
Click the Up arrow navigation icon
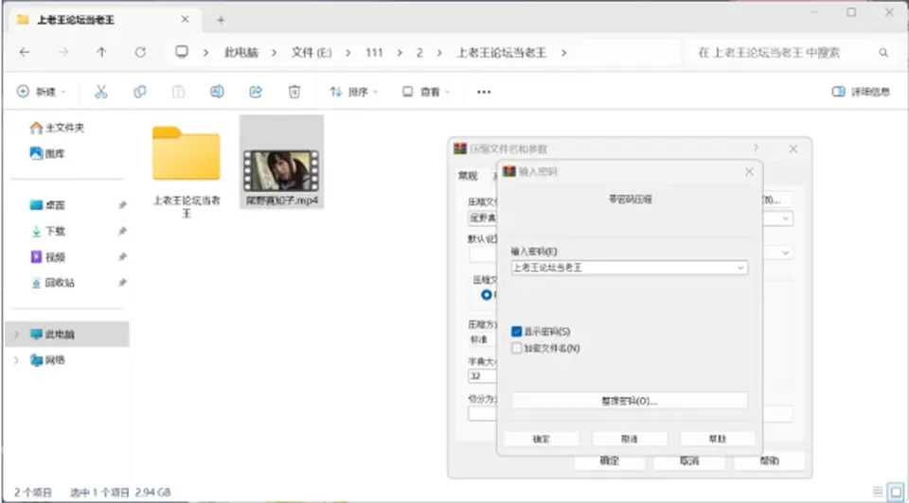101,52
